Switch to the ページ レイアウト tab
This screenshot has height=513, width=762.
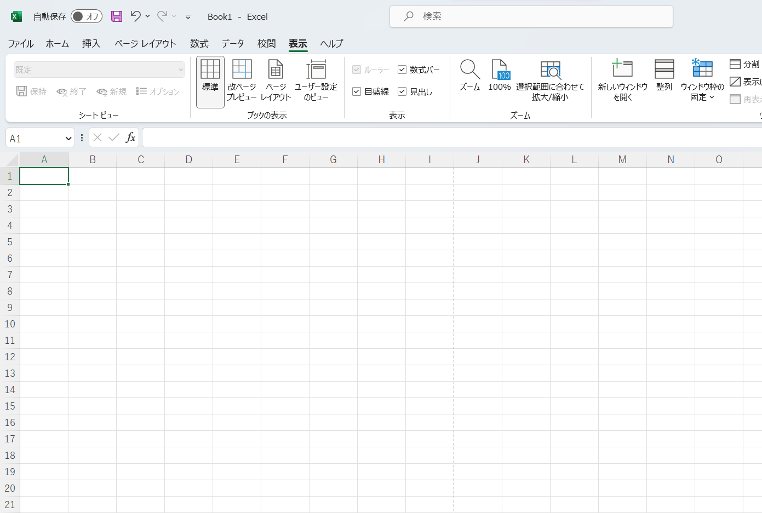145,44
